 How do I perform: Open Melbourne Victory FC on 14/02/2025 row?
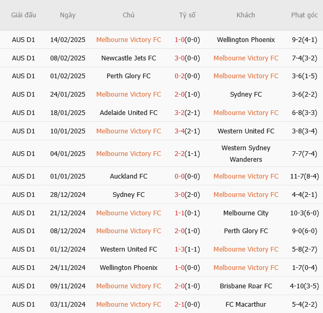tap(129, 39)
